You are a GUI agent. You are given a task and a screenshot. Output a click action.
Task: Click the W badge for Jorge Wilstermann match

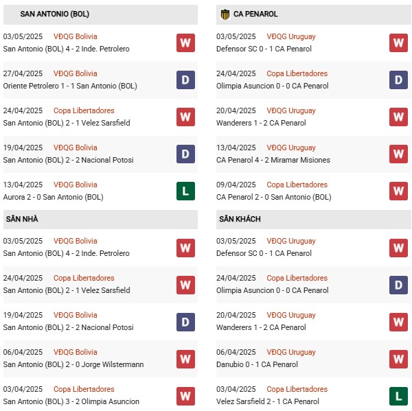coord(185,359)
